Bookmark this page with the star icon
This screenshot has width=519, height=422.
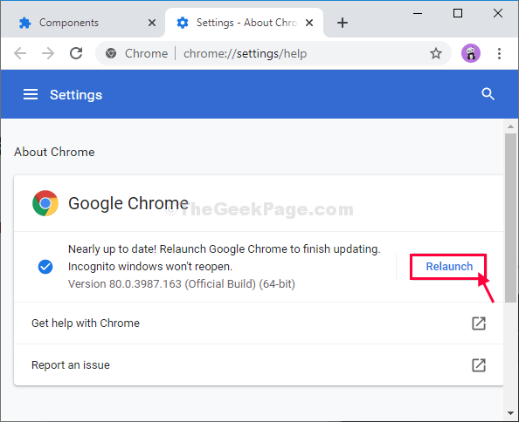pyautogui.click(x=436, y=53)
